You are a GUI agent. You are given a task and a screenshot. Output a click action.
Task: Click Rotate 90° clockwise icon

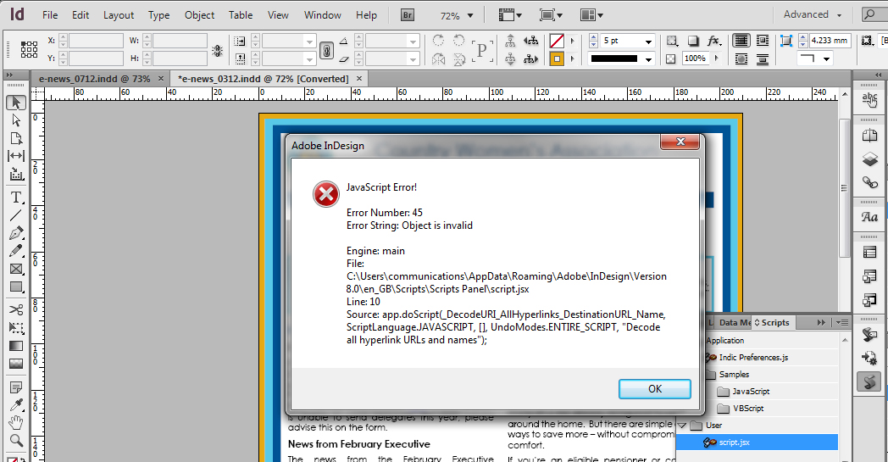[x=438, y=40]
